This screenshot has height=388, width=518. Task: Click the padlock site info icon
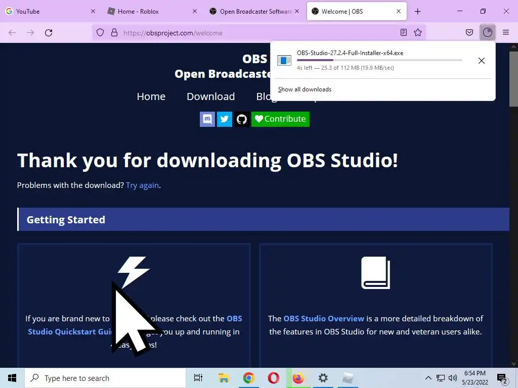tap(114, 33)
